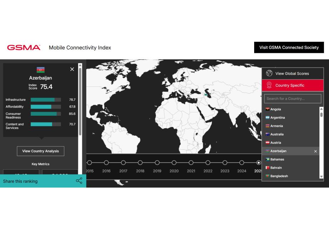Click the Bahamas flag icon in the list
Image resolution: width=329 pixels, height=225 pixels.
(x=268, y=159)
